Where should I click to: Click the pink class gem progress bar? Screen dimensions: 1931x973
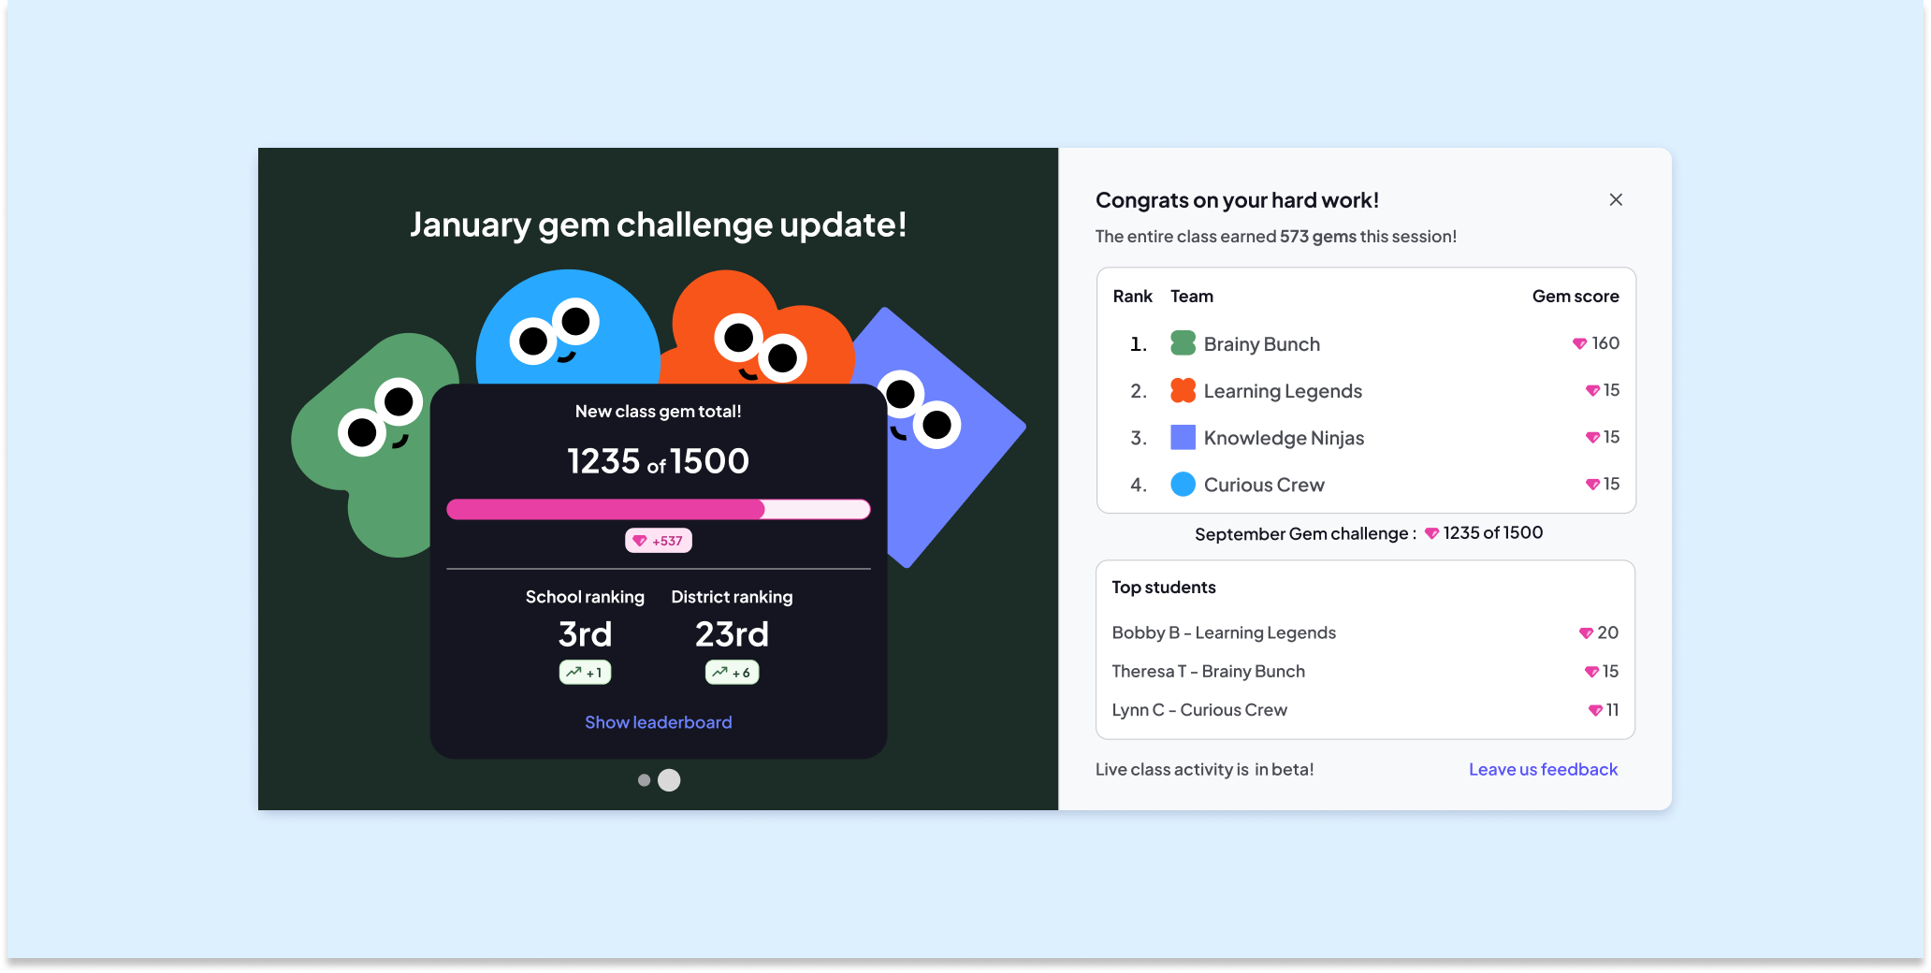659,509
